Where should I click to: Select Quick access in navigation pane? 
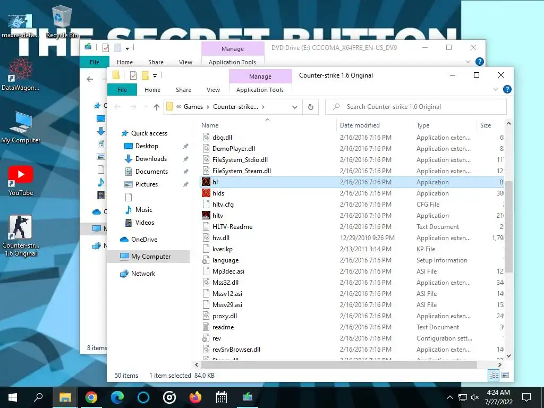pos(149,133)
